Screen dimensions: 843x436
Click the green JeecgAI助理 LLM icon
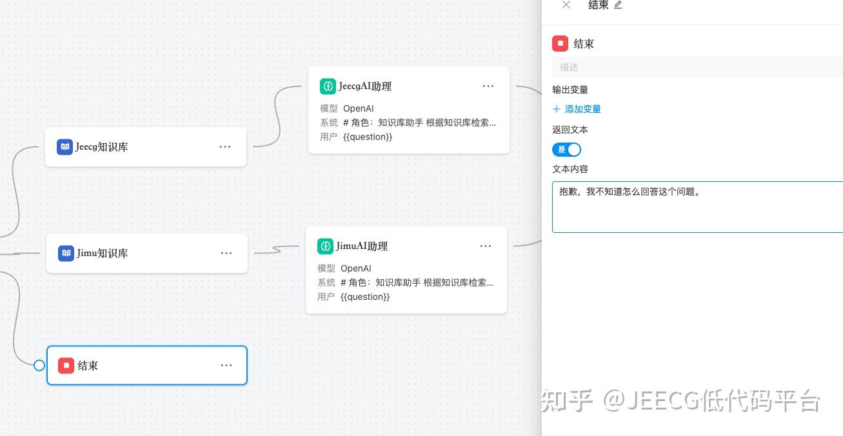(328, 86)
